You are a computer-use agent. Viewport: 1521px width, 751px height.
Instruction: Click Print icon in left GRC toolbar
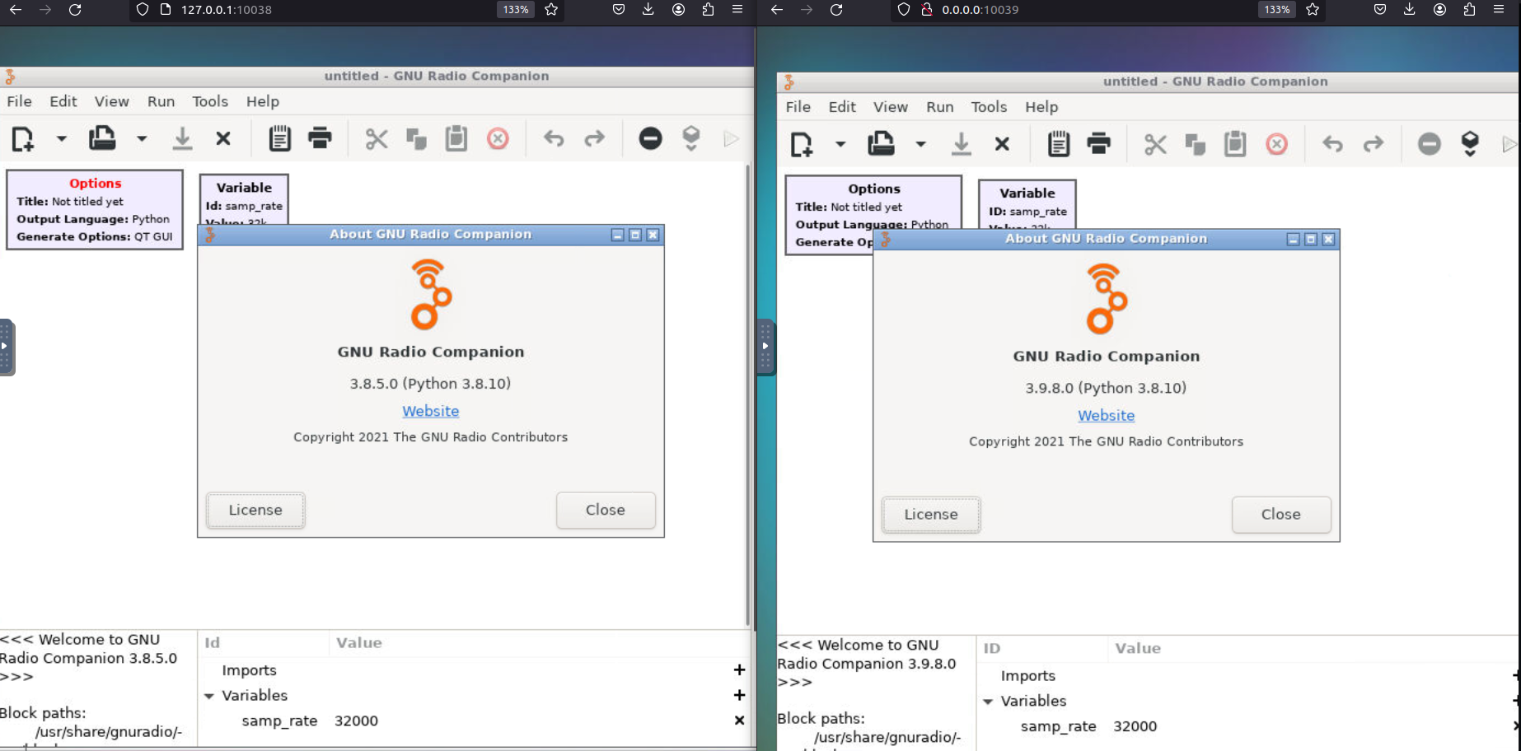[320, 138]
